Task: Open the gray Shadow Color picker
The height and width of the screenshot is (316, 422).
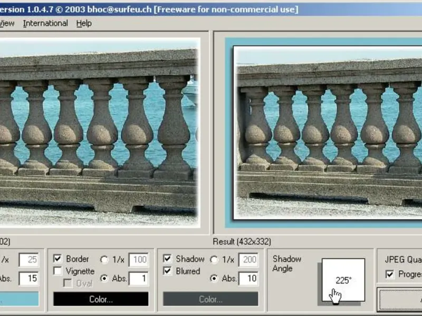Action: 210,299
